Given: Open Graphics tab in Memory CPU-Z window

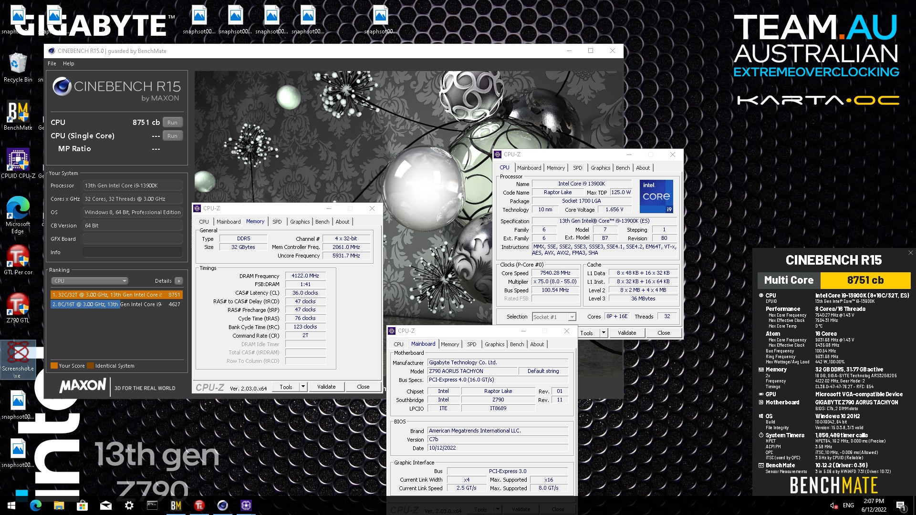Looking at the screenshot, I should [x=300, y=222].
